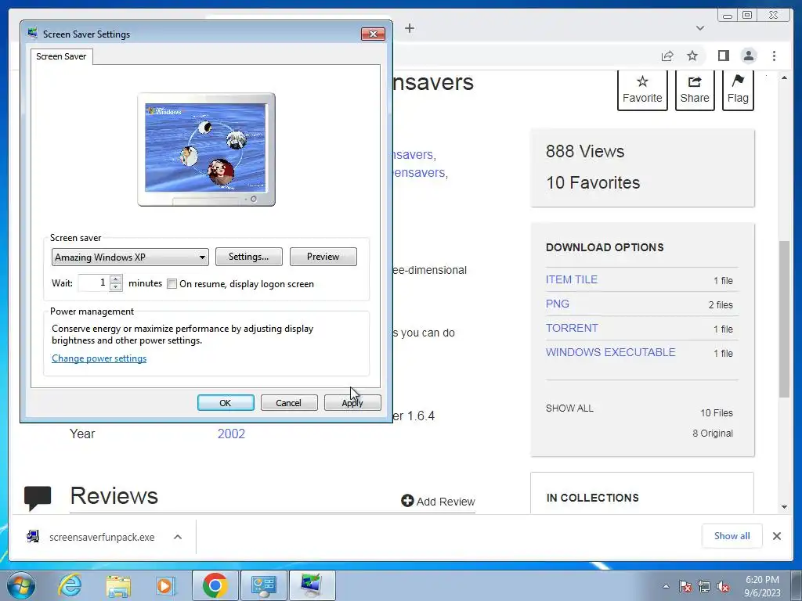Image resolution: width=802 pixels, height=601 pixels.
Task: Click the 10 Files text
Action: pyautogui.click(x=717, y=413)
